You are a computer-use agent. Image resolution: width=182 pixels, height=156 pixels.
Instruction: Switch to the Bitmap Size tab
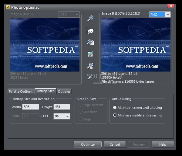45,91
